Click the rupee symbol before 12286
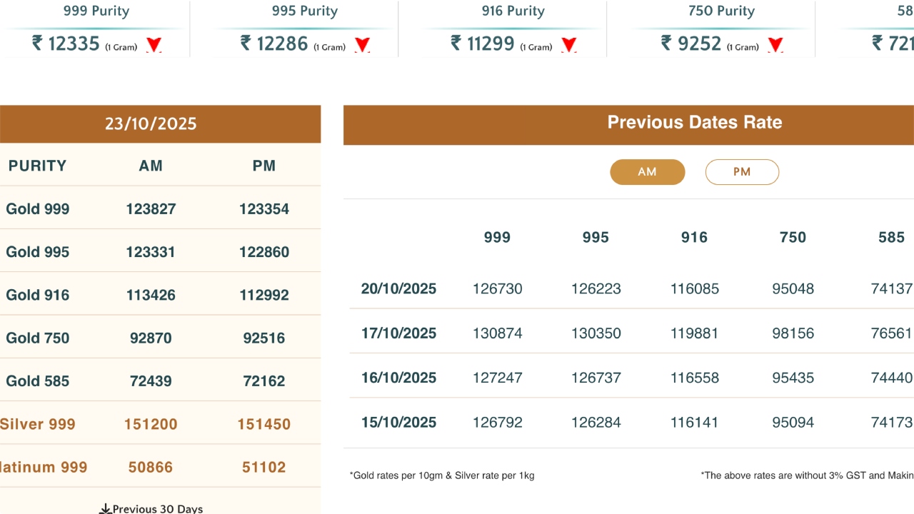 (246, 44)
